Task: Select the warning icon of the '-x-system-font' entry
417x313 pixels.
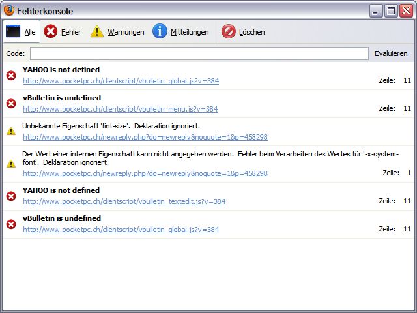Action: click(11, 164)
